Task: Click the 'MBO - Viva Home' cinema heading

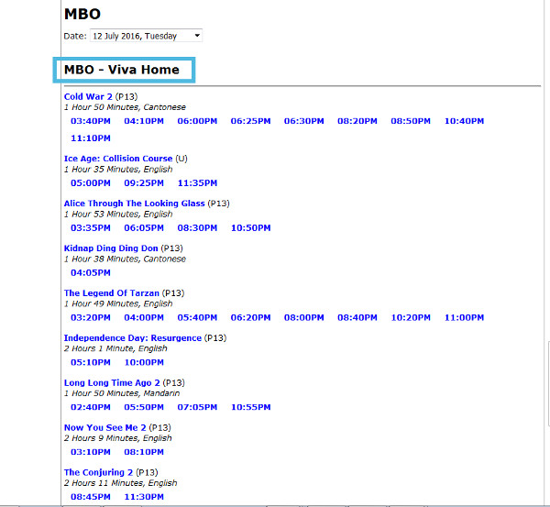Action: coord(122,70)
